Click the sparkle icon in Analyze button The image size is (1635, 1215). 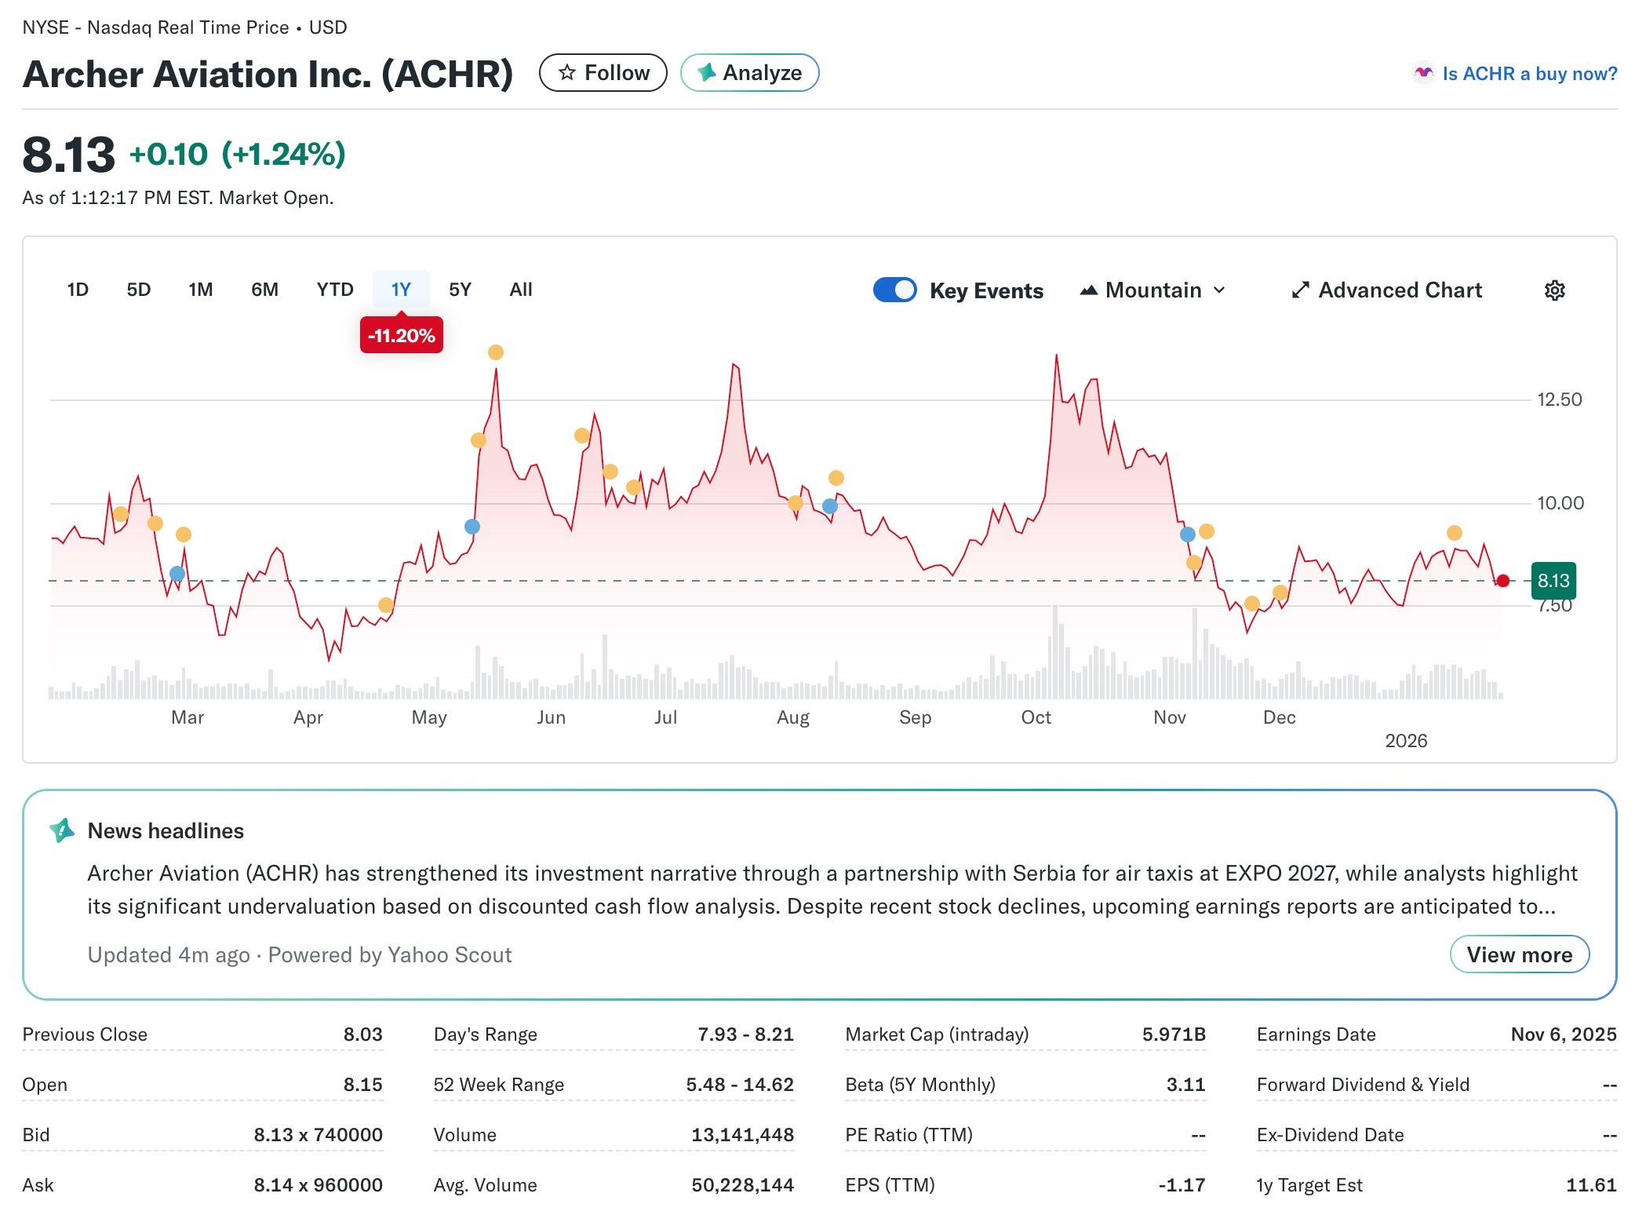click(x=707, y=73)
